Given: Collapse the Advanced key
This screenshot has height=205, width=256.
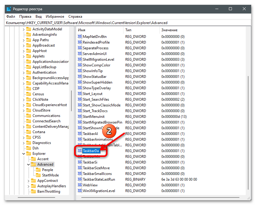Looking at the screenshot, I should click(28, 164).
